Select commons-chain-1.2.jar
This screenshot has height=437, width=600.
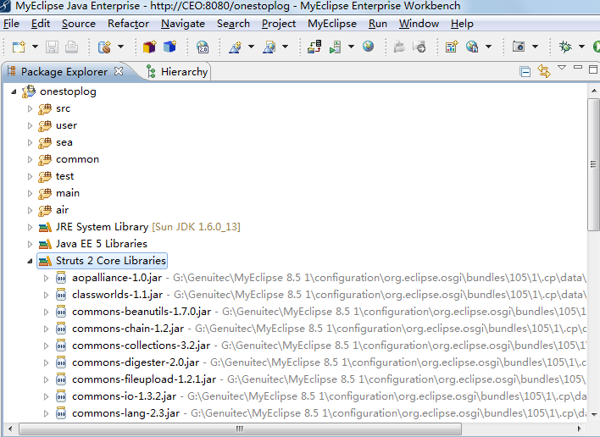pyautogui.click(x=128, y=329)
